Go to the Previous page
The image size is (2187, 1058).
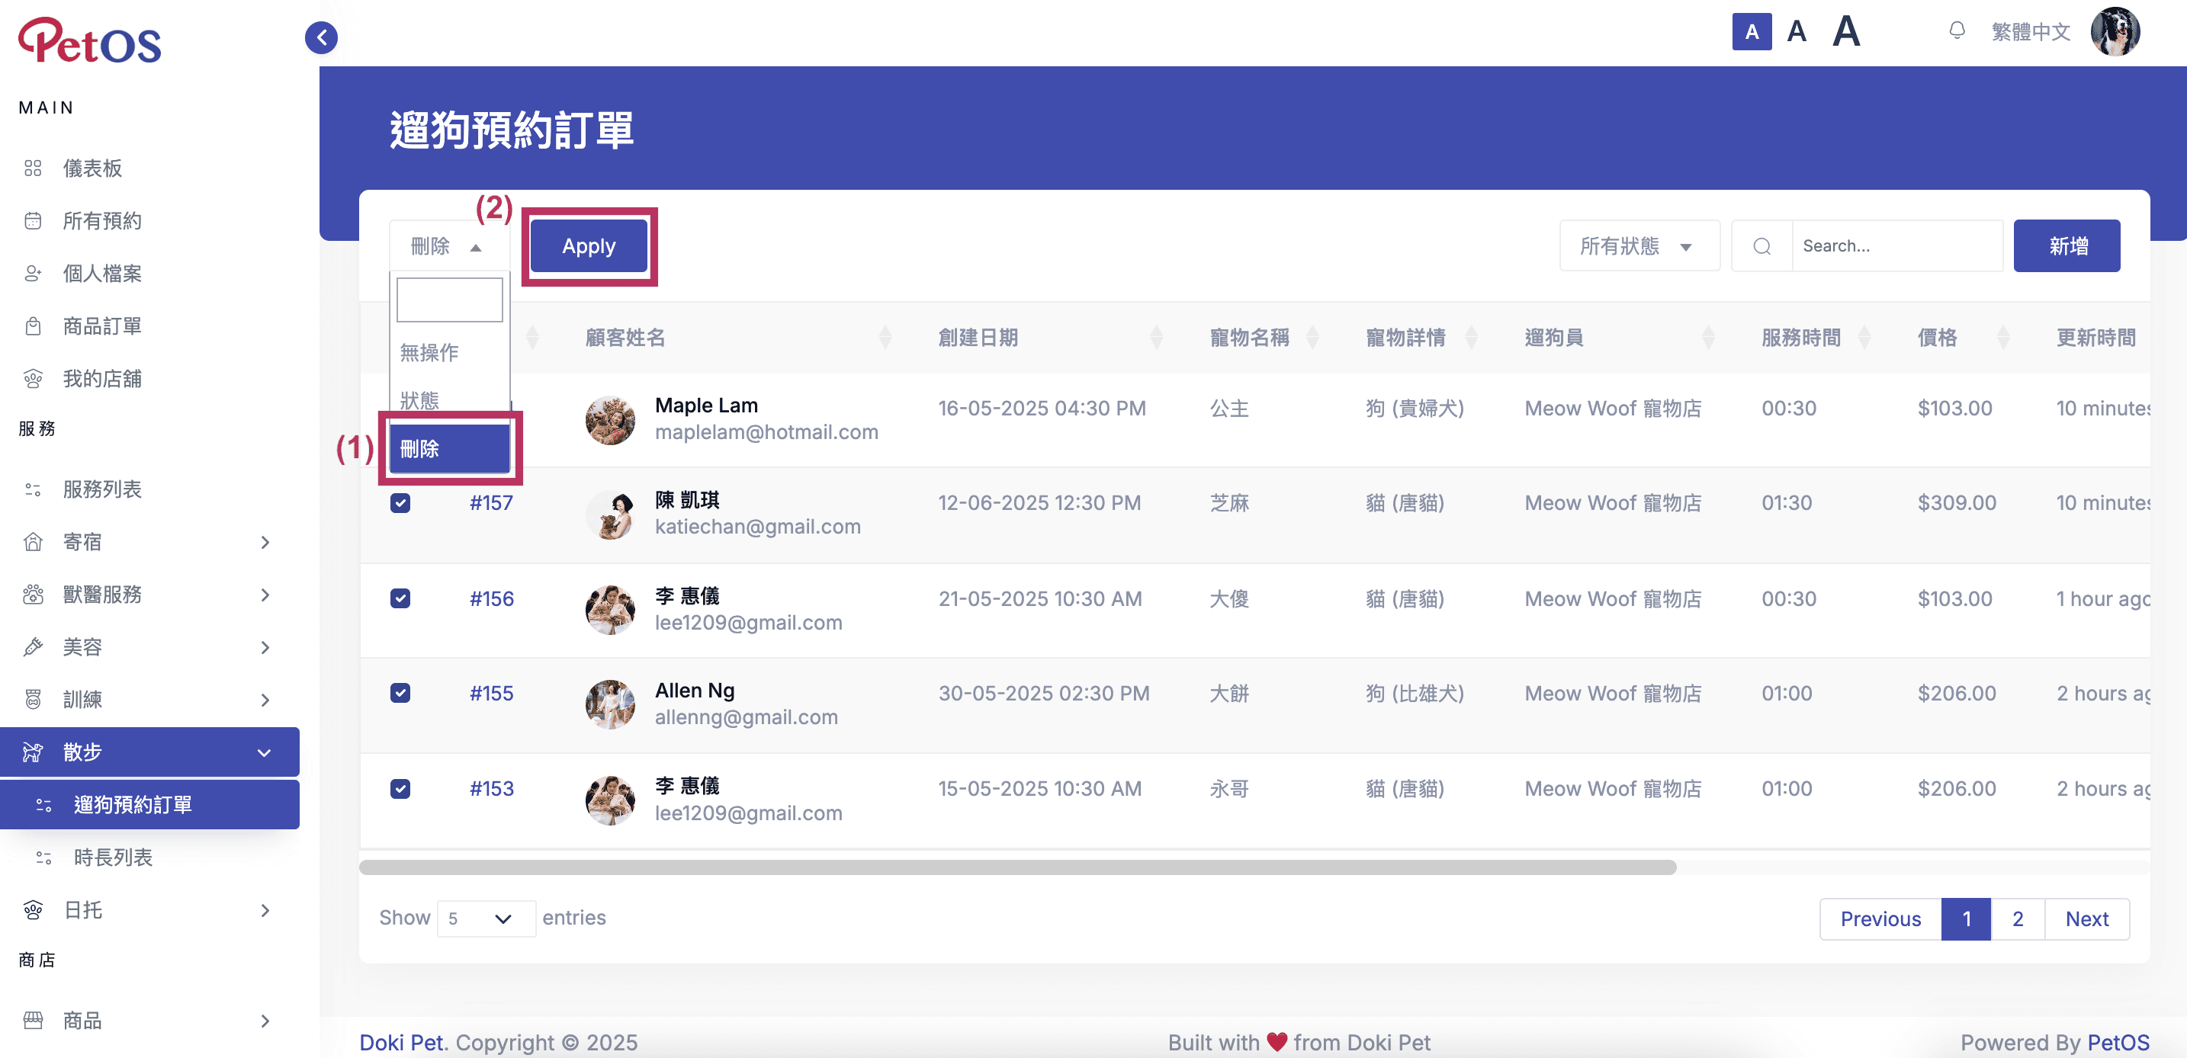click(1880, 919)
